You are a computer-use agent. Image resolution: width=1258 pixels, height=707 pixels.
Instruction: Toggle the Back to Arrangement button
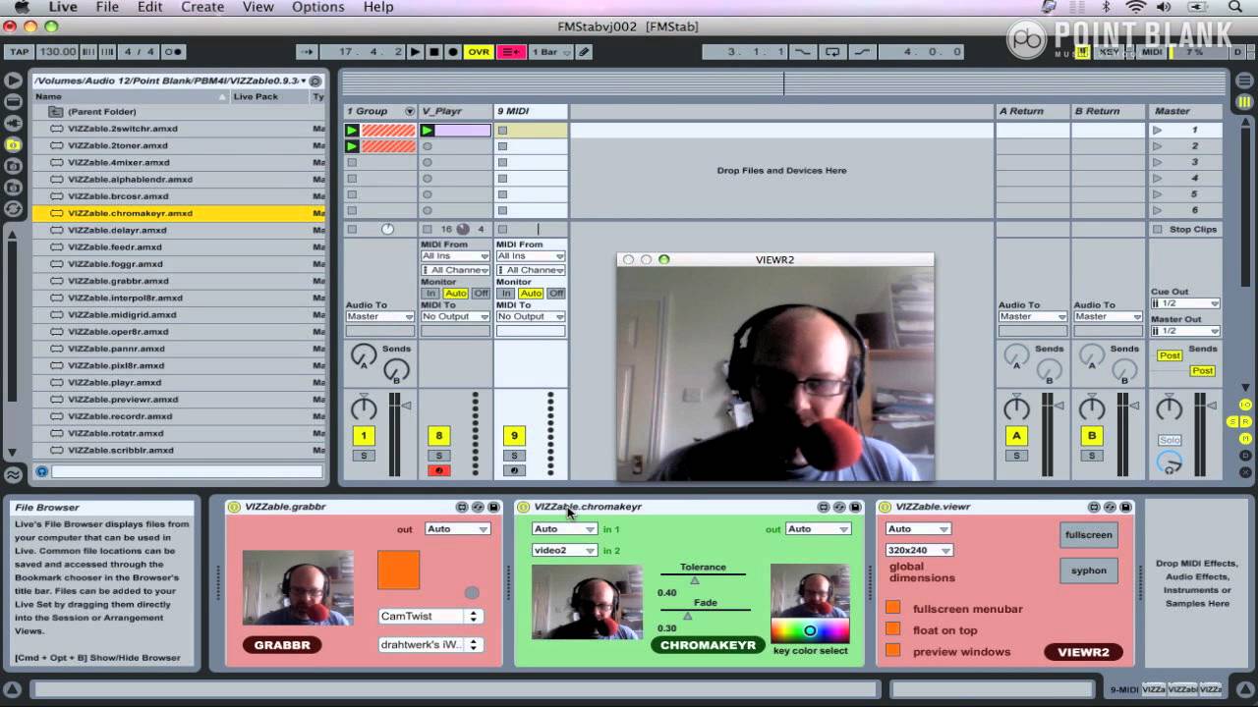pyautogui.click(x=511, y=52)
